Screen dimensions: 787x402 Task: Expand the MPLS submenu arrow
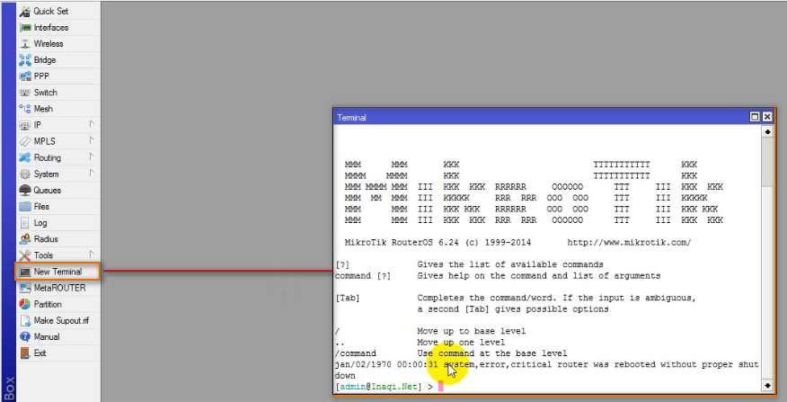pos(92,140)
